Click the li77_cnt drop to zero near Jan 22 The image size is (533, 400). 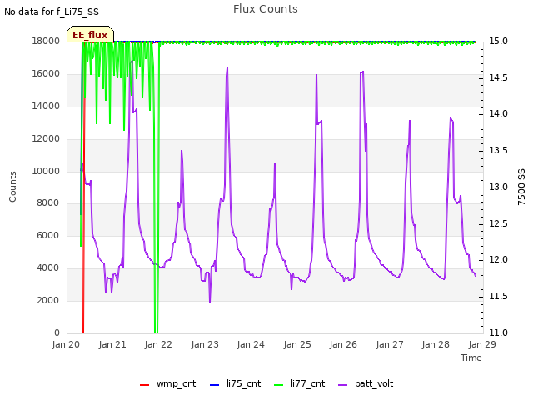(156, 332)
